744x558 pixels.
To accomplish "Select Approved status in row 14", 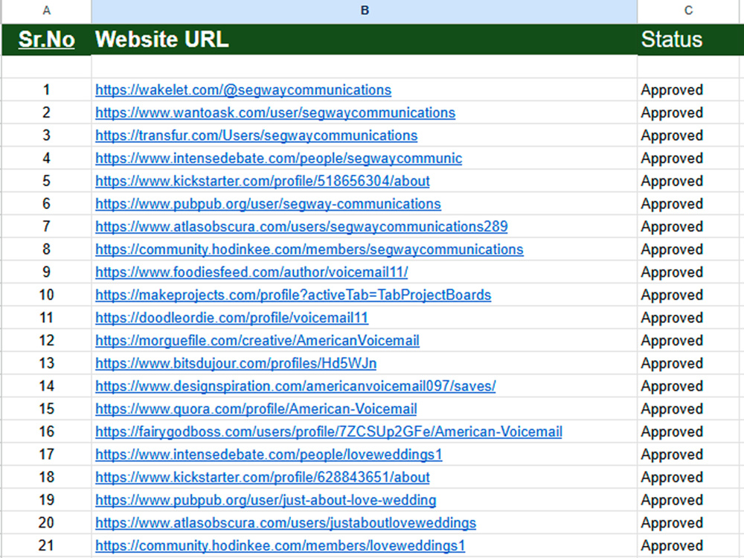I will click(672, 385).
